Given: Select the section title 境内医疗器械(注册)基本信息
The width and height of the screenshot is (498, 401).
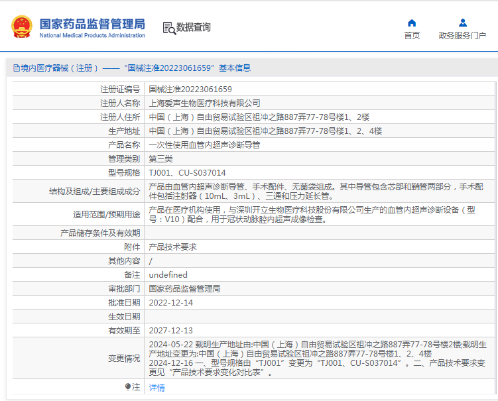Looking at the screenshot, I should coord(136,68).
